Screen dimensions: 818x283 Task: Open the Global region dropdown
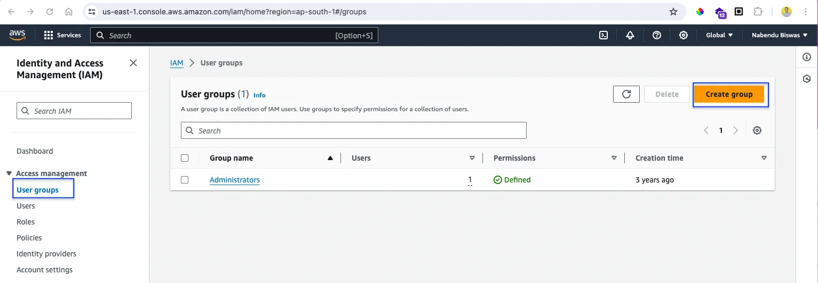coord(719,35)
